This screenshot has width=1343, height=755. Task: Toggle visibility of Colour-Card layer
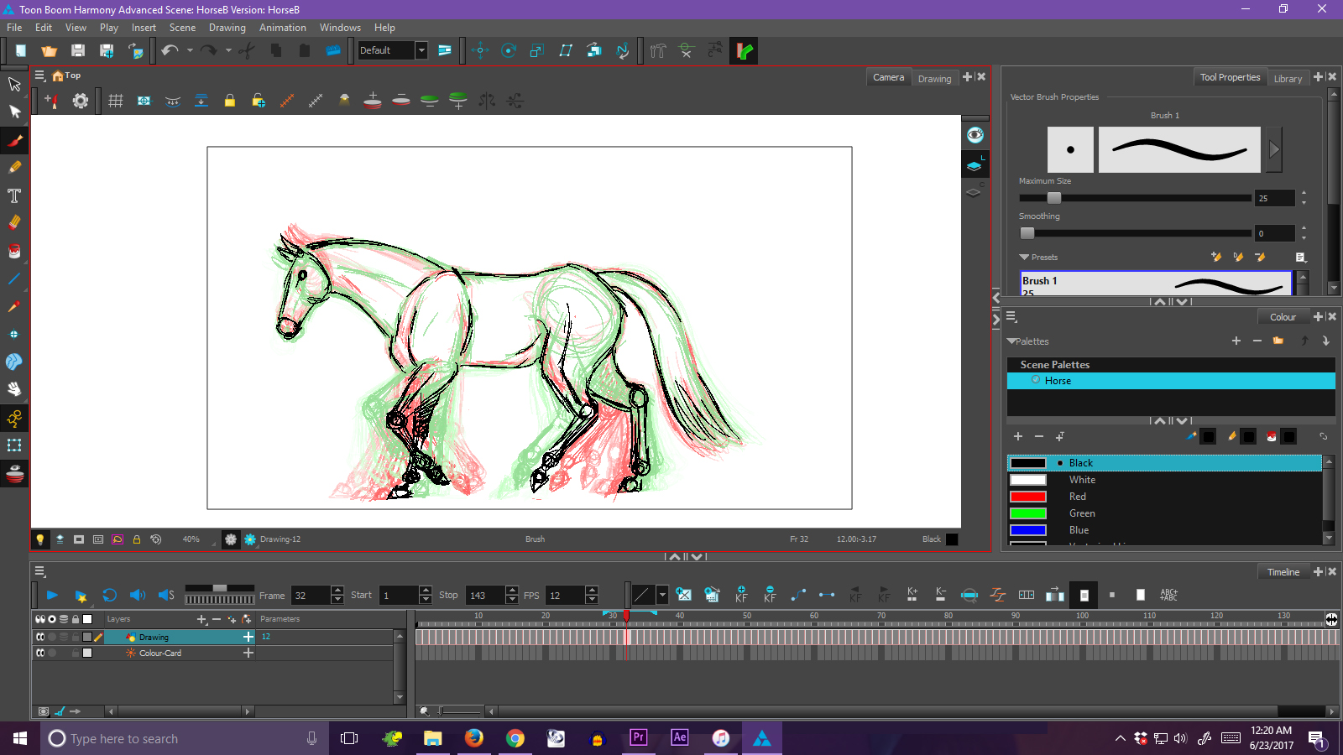pyautogui.click(x=39, y=653)
